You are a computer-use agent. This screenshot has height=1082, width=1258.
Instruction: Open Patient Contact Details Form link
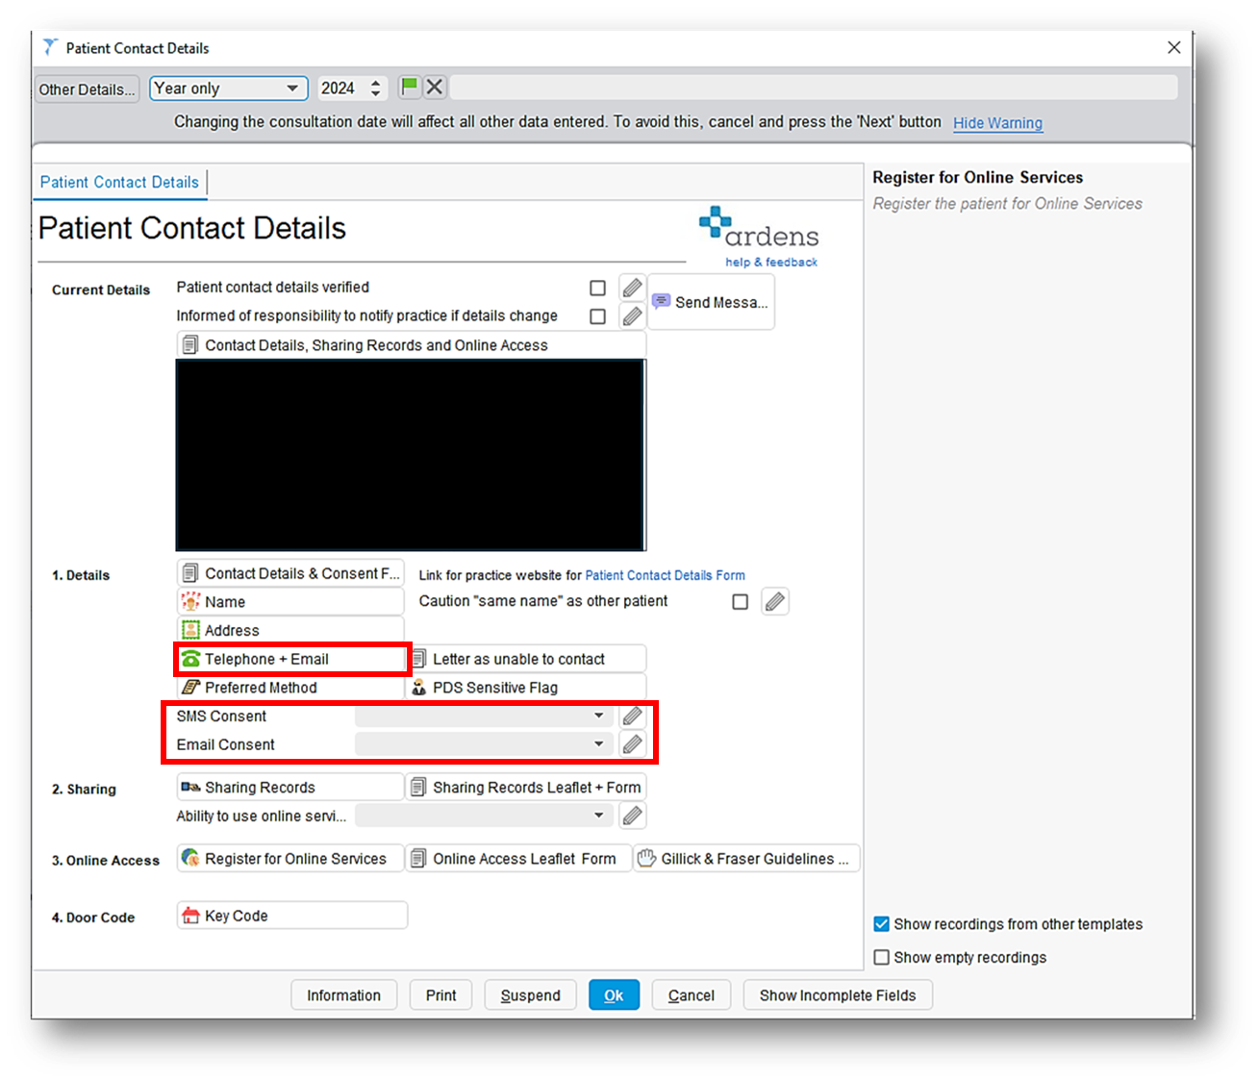(665, 575)
